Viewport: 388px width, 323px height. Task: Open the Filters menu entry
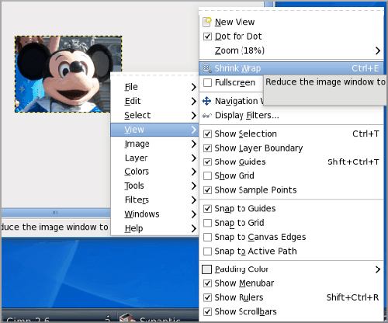(154, 200)
